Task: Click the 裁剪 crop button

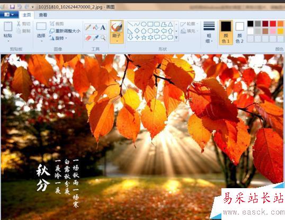Action: click(57, 24)
